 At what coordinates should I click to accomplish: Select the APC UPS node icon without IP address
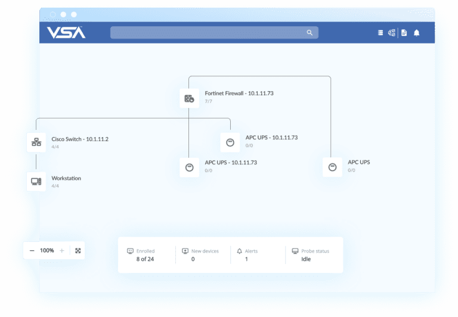(x=332, y=167)
